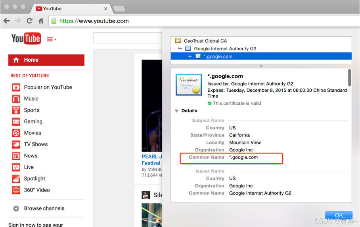Open the YouTube guide hamburger menu
This screenshot has width=360, height=227.
click(52, 40)
